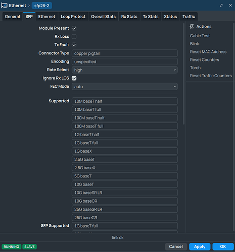Uncheck the Ignore Rx LOS checkbox
The image size is (235, 252).
[x=74, y=78]
